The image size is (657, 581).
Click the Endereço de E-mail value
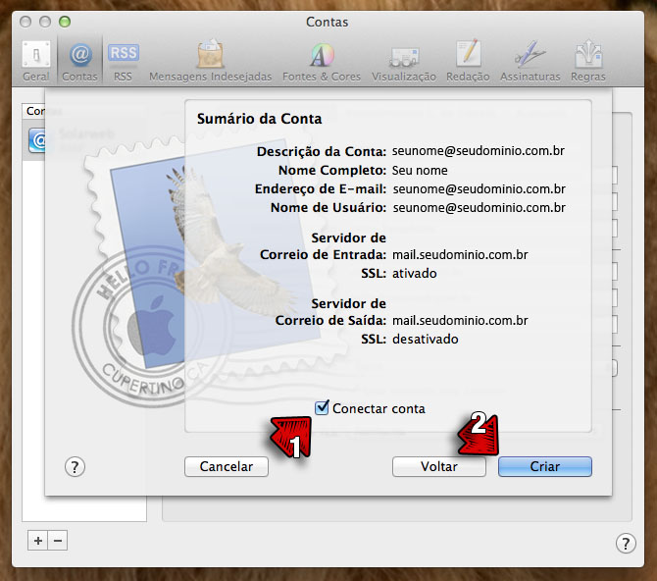[479, 189]
